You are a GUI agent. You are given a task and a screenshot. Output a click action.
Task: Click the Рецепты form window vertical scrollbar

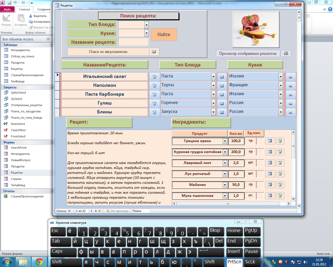299,109
